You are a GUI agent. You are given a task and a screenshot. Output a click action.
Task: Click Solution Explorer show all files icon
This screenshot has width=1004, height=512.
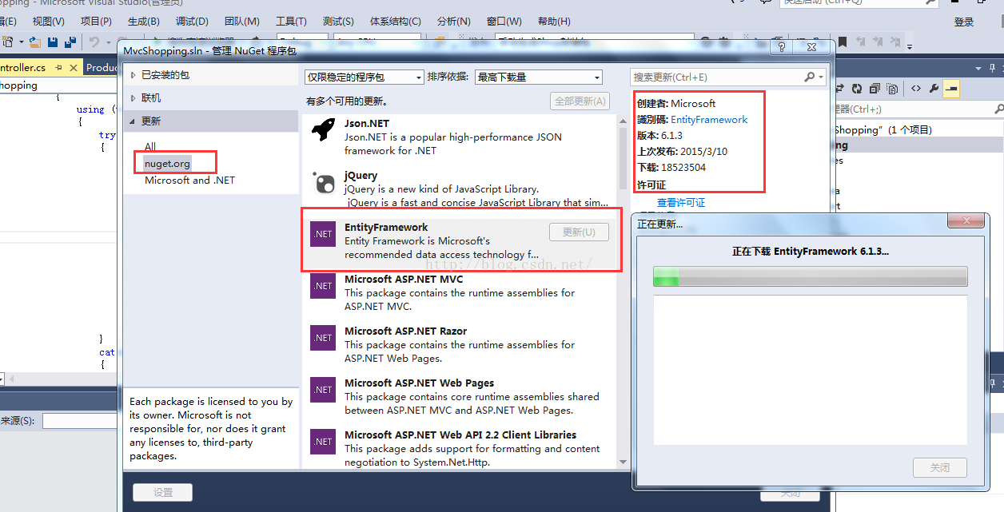(x=892, y=89)
